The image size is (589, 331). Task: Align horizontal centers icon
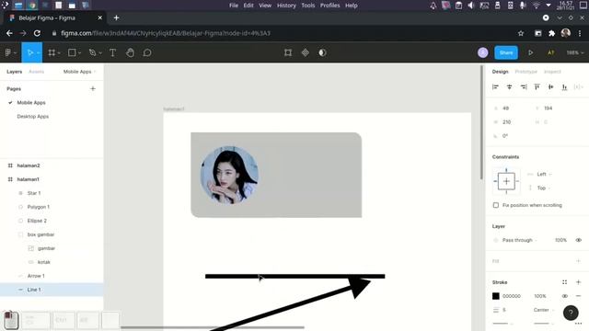point(509,87)
